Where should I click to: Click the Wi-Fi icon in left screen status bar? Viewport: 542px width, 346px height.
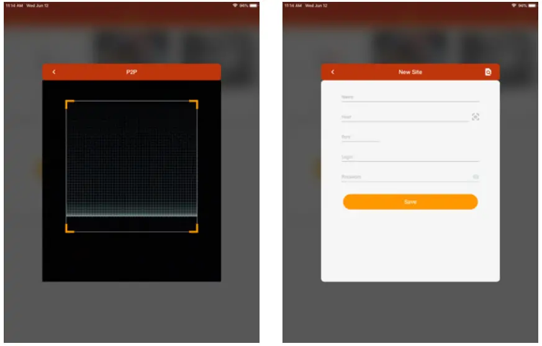(x=235, y=6)
